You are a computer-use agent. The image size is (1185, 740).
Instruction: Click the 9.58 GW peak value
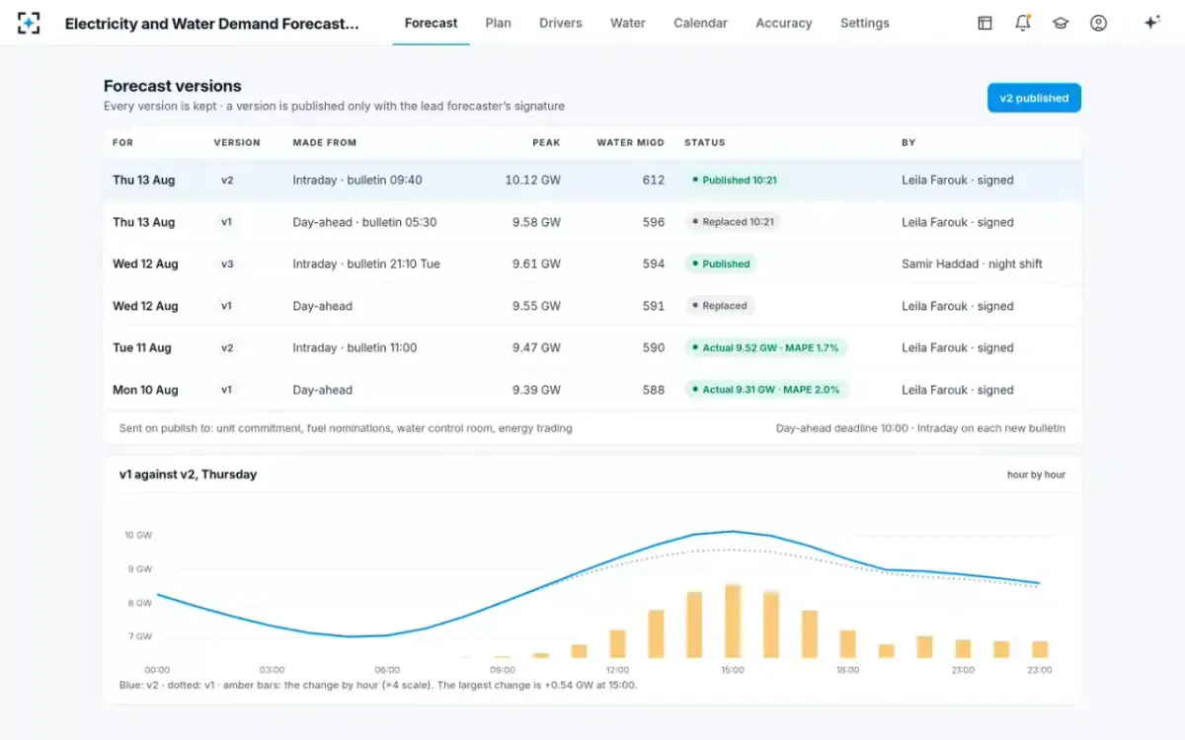click(536, 222)
